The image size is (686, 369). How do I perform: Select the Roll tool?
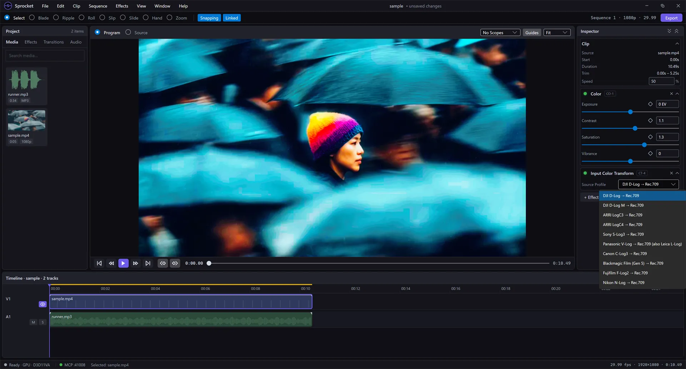point(87,18)
